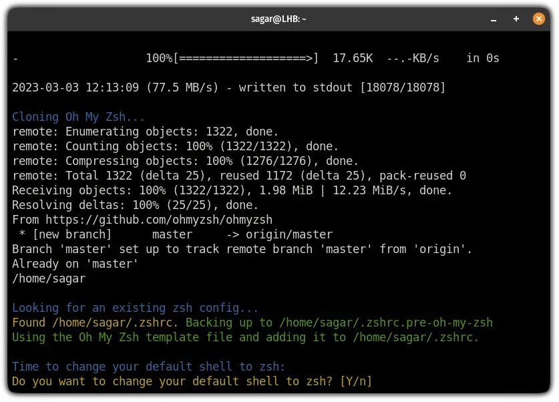
Task: Close the terminal with orange X button
Action: pyautogui.click(x=539, y=19)
